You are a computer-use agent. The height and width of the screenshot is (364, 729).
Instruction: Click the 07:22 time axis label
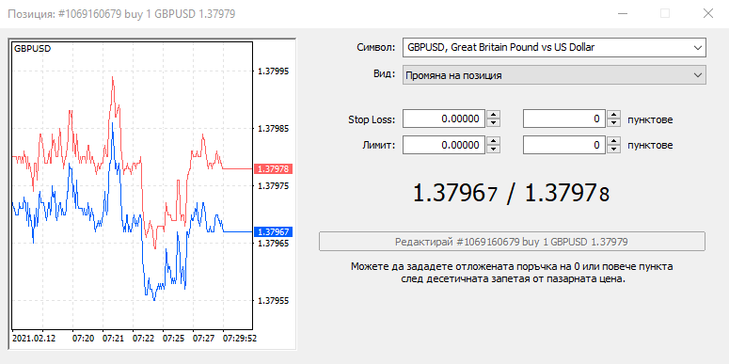[143, 338]
